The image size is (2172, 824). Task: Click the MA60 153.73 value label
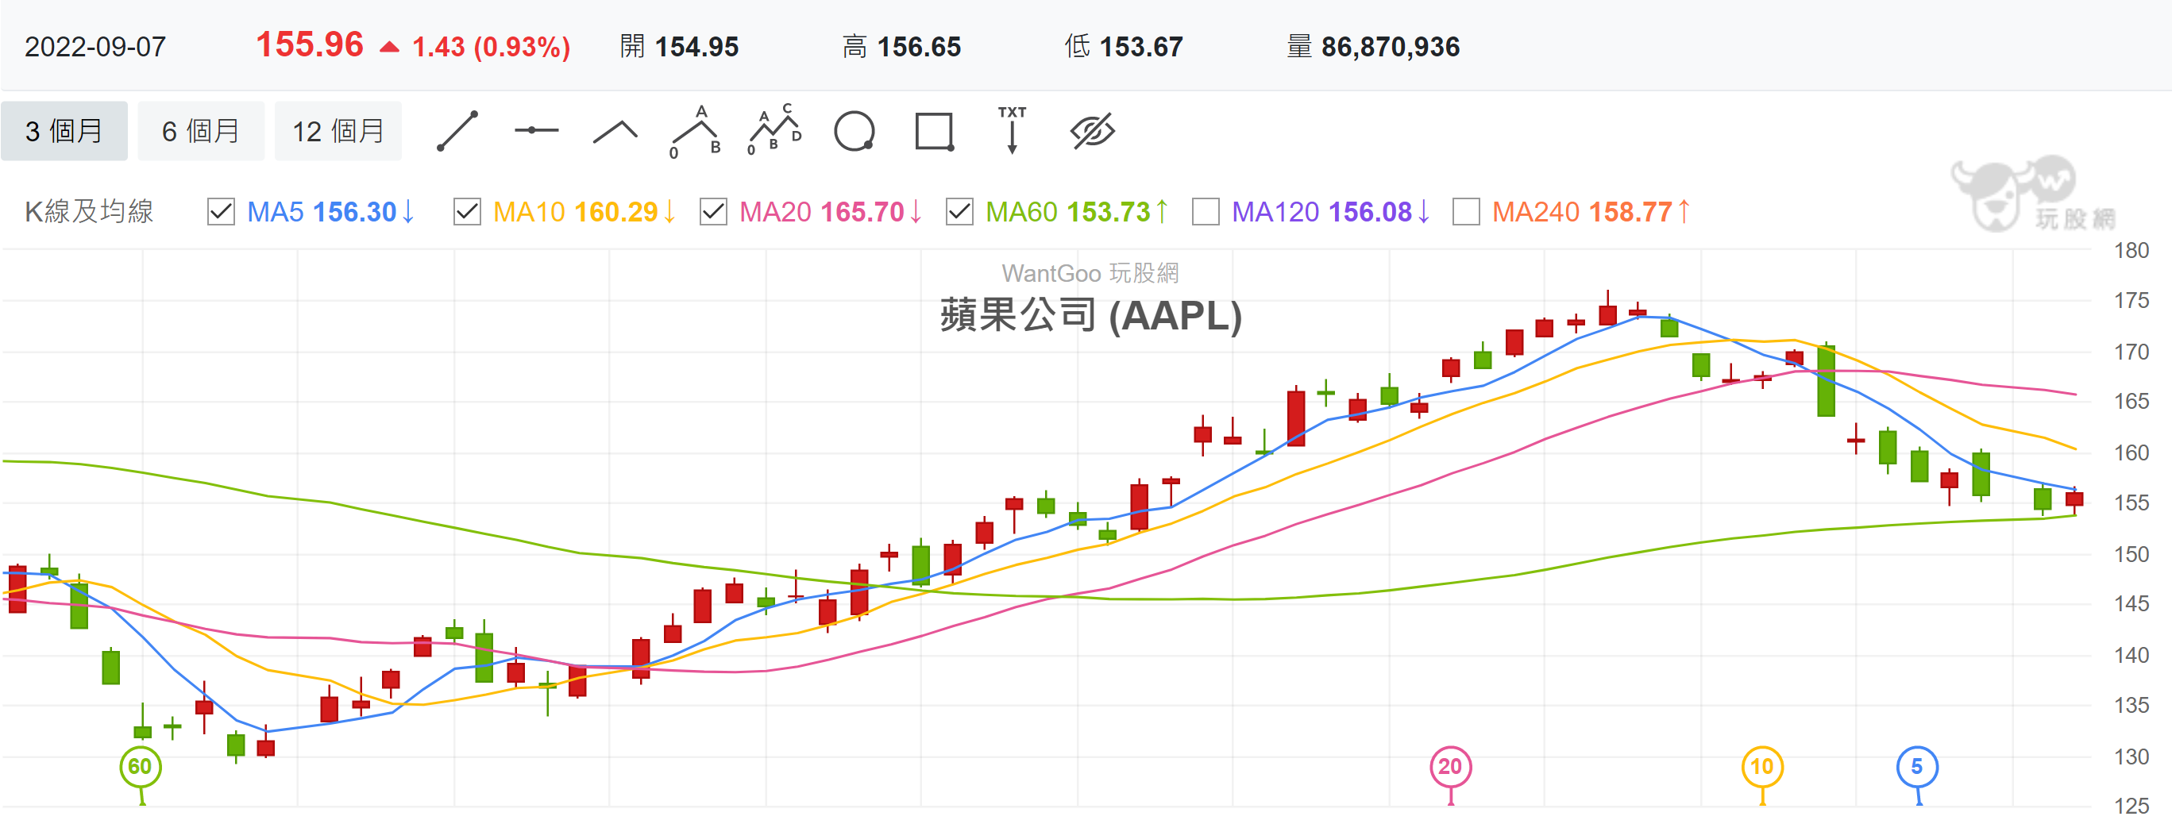point(1077,211)
